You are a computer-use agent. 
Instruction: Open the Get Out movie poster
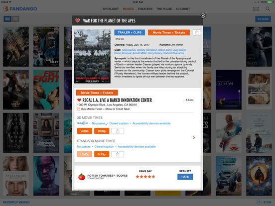(46, 47)
